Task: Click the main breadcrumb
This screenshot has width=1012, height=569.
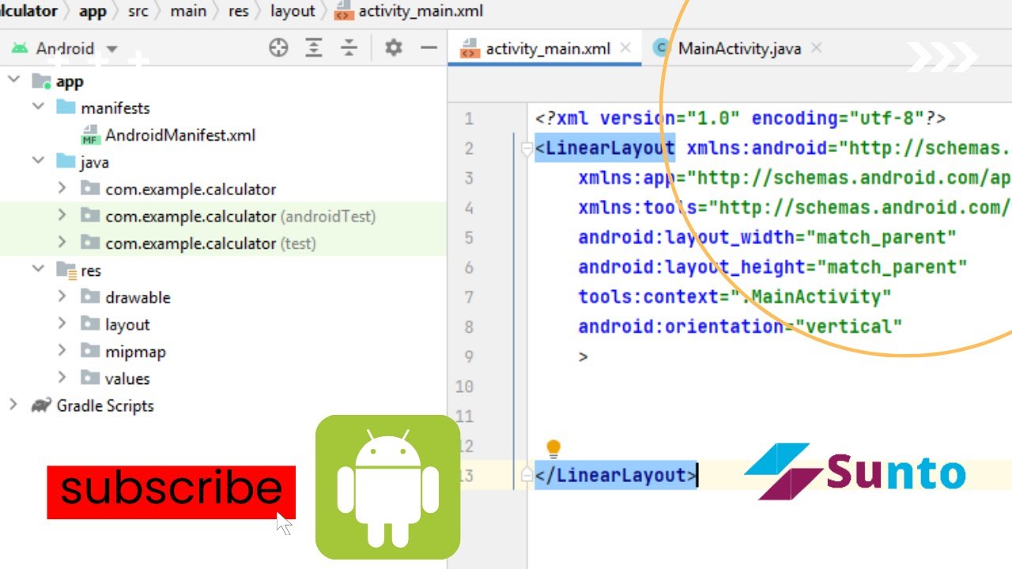Action: [x=188, y=11]
